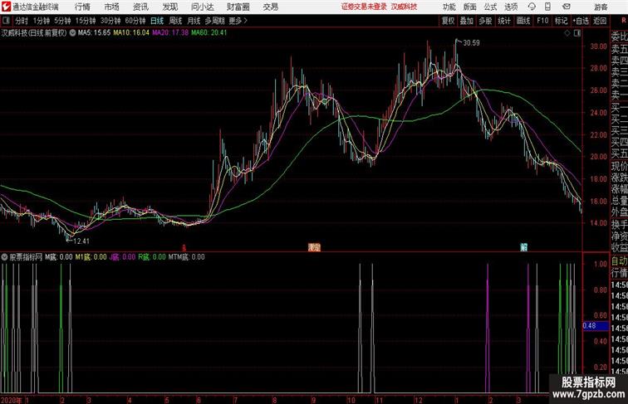Switch to the 30分钟 period tab
Image resolution: width=628 pixels, height=404 pixels.
pos(110,21)
